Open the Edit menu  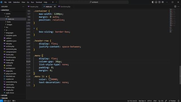(10, 2)
